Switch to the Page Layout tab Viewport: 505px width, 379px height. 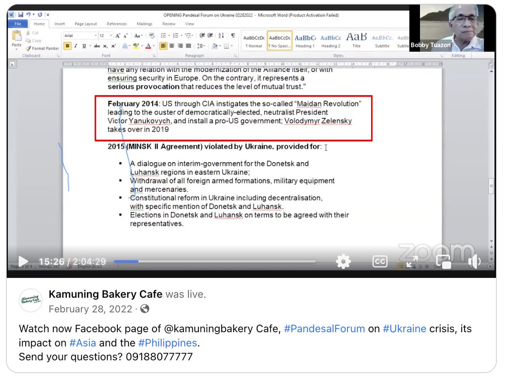(x=86, y=24)
